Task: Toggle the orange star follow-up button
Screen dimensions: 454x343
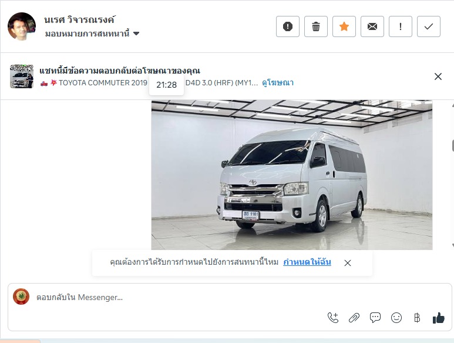Action: pos(344,26)
